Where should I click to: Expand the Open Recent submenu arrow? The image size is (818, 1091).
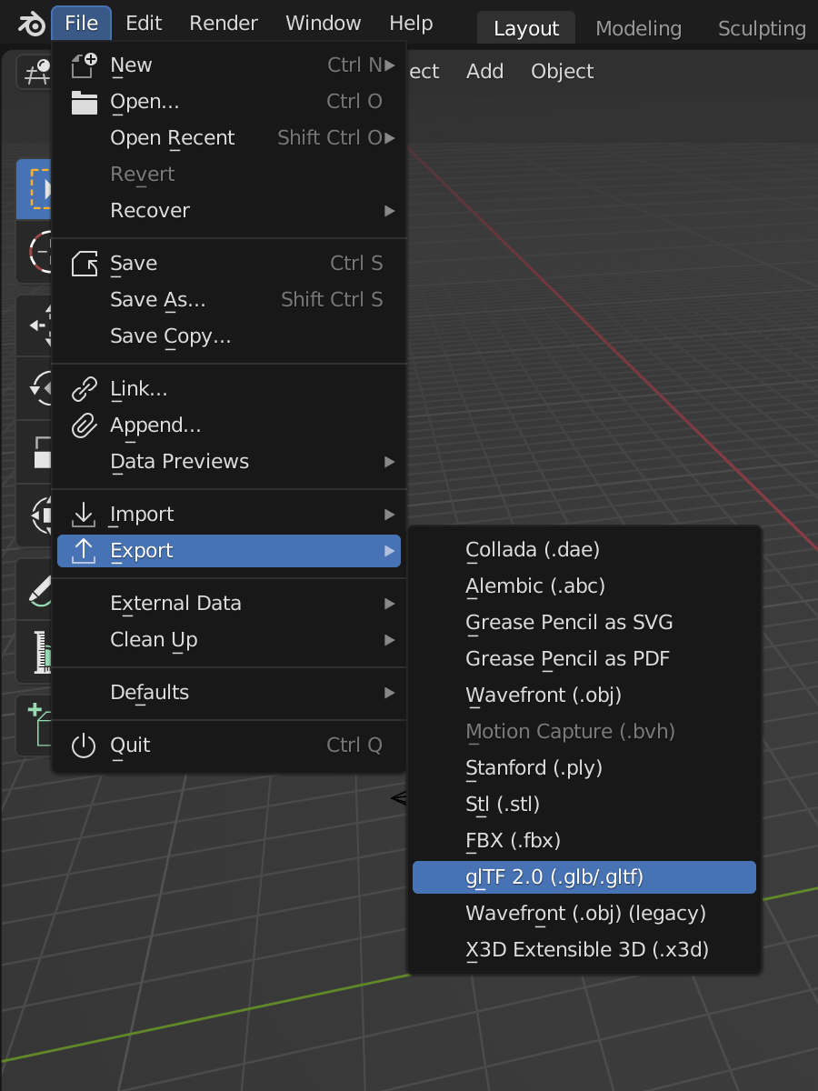[x=390, y=138]
